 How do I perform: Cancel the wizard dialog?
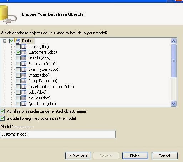(164, 156)
